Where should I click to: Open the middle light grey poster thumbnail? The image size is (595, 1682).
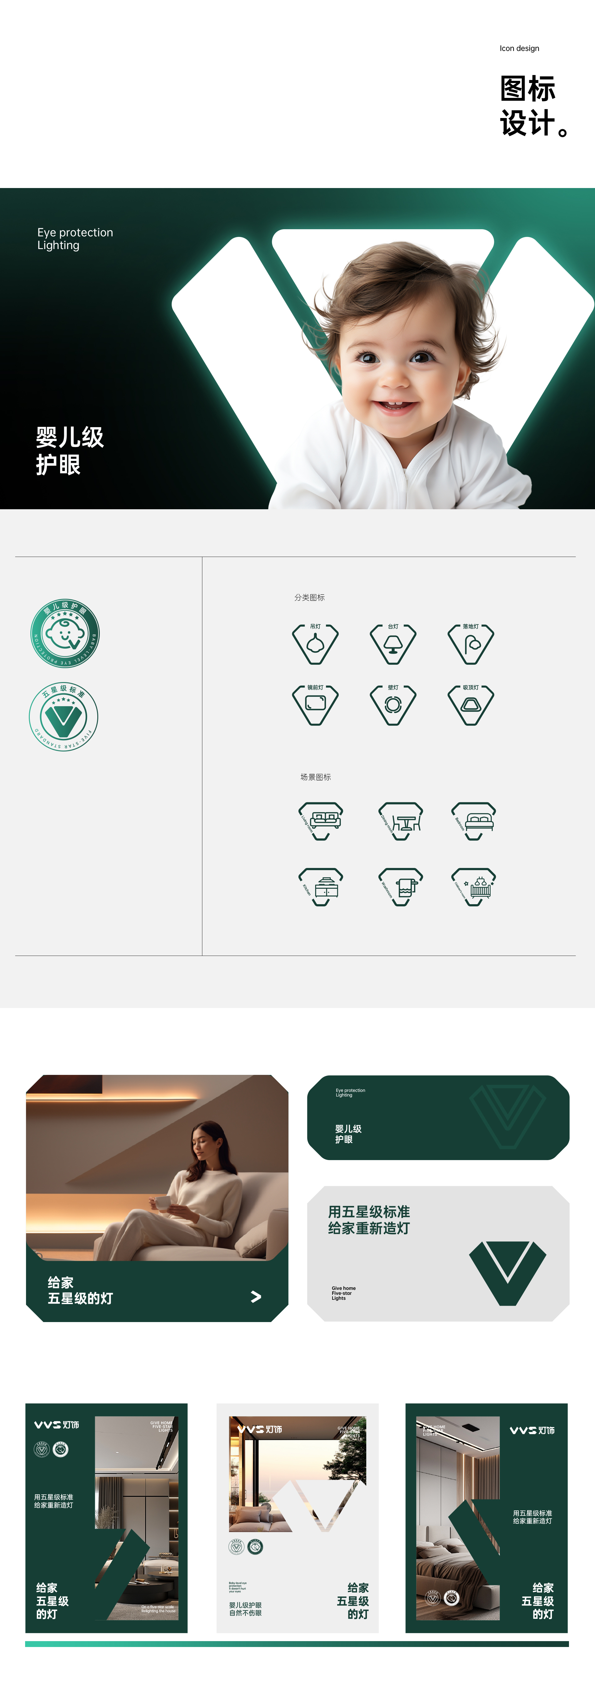[297, 1518]
